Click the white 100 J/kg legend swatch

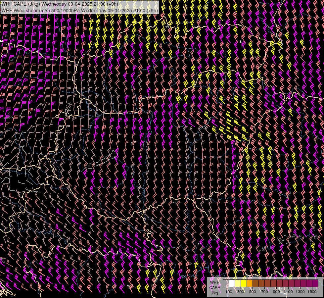pyautogui.click(x=232, y=283)
